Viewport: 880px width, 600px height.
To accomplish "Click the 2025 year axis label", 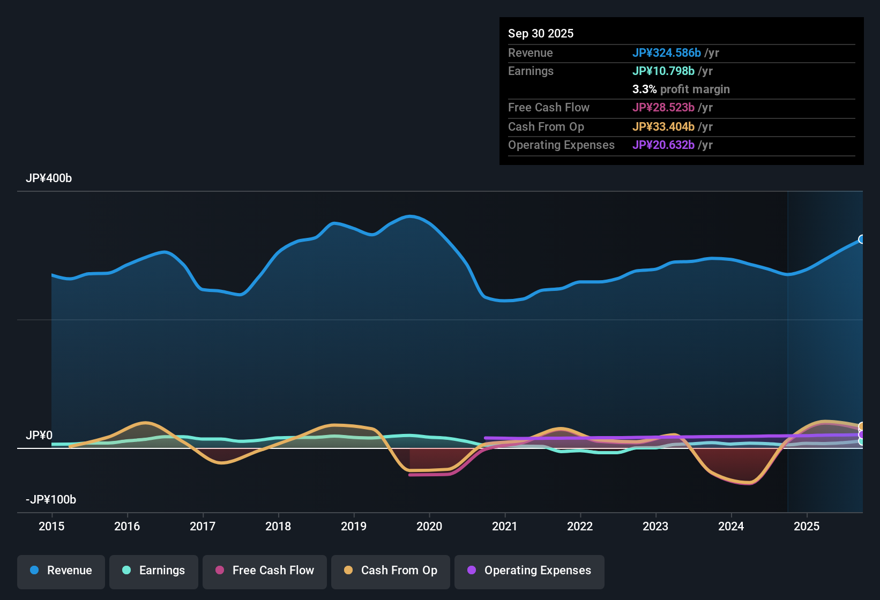I will click(807, 527).
